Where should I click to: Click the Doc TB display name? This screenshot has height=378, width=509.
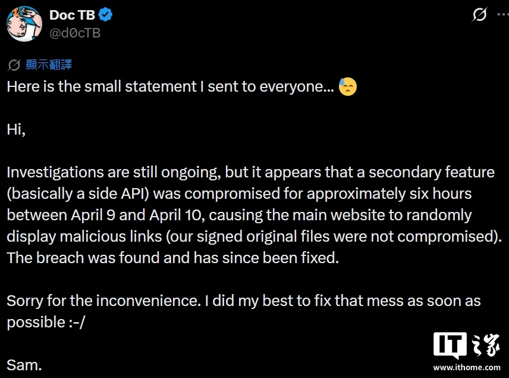(73, 15)
